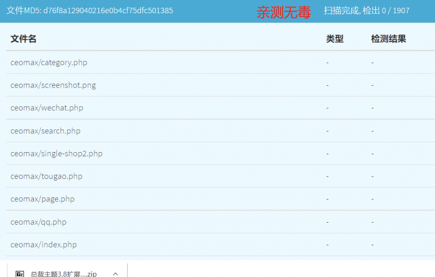
Task: Select the ceomax/page.php row
Action: (x=220, y=199)
